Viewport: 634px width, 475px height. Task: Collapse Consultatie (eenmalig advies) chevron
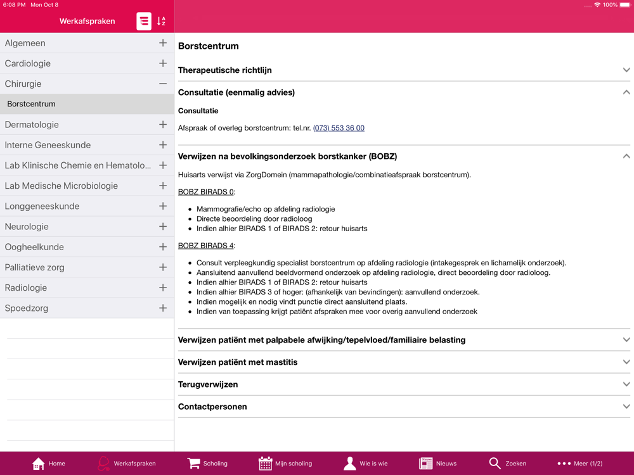(626, 92)
